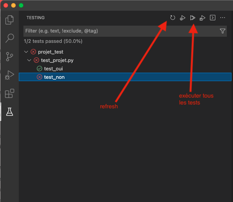The width and height of the screenshot is (233, 202).
Task: Click the Rerun Failed Tests icon
Action: pyautogui.click(x=182, y=18)
